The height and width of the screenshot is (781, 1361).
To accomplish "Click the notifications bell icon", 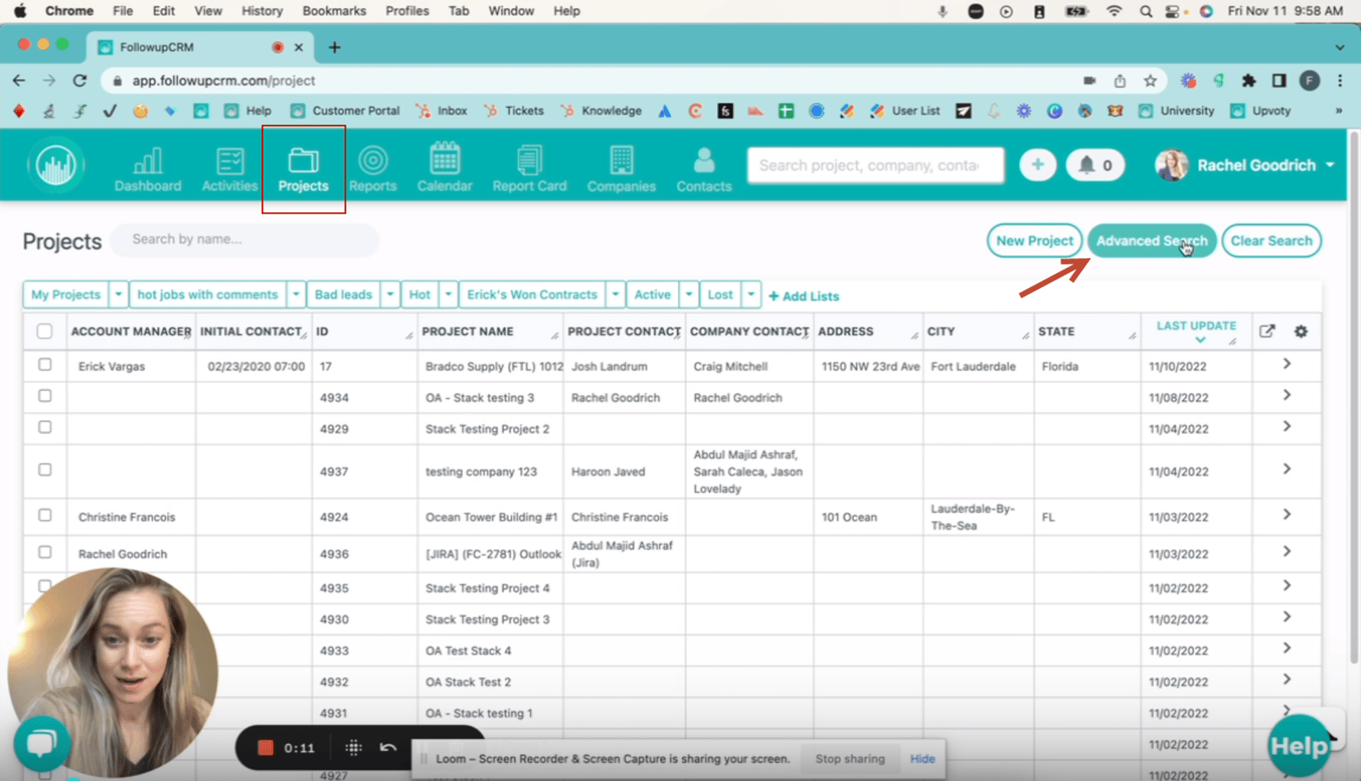I will click(1087, 165).
